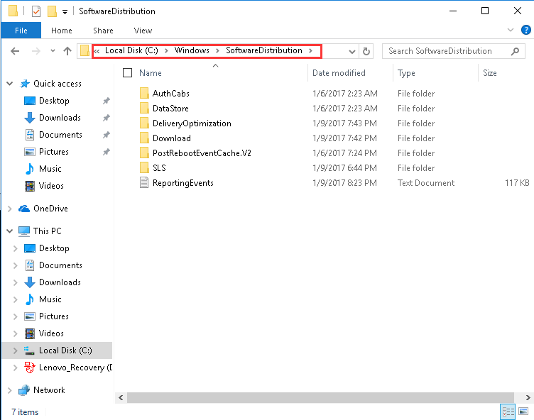This screenshot has width=534, height=420.
Task: Open Desktop under Quick access
Action: (54, 101)
